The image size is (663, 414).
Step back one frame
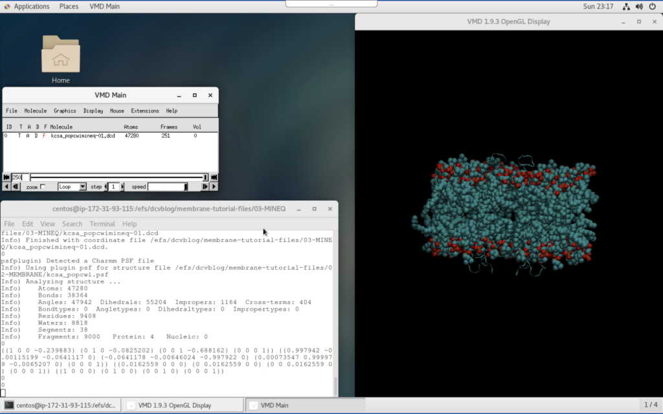[x=16, y=187]
